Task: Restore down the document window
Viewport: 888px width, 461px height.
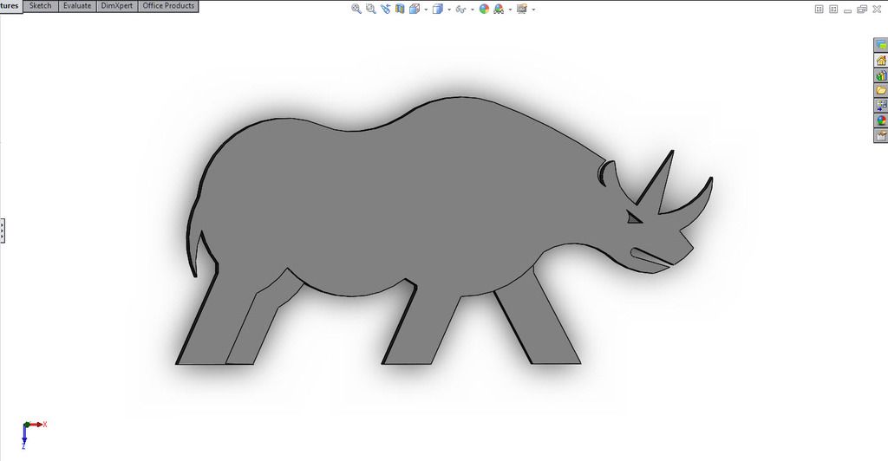Action: pos(862,9)
